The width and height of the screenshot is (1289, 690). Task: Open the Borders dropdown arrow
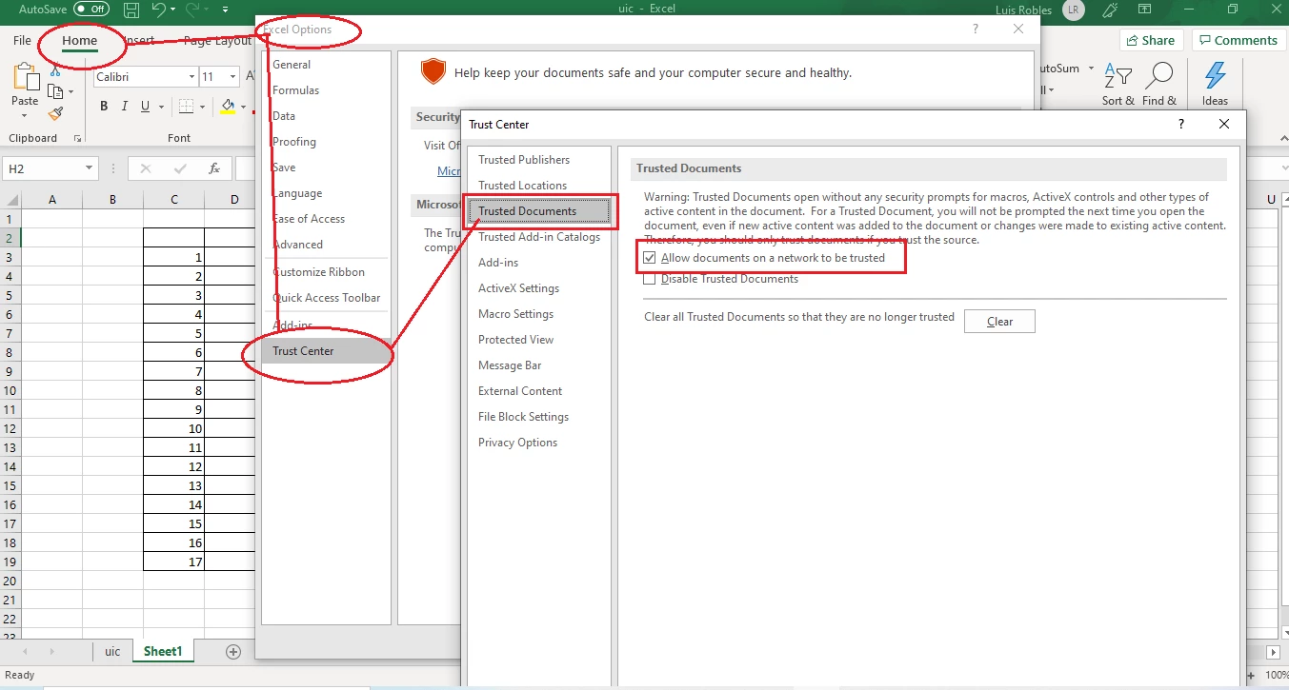pyautogui.click(x=202, y=107)
